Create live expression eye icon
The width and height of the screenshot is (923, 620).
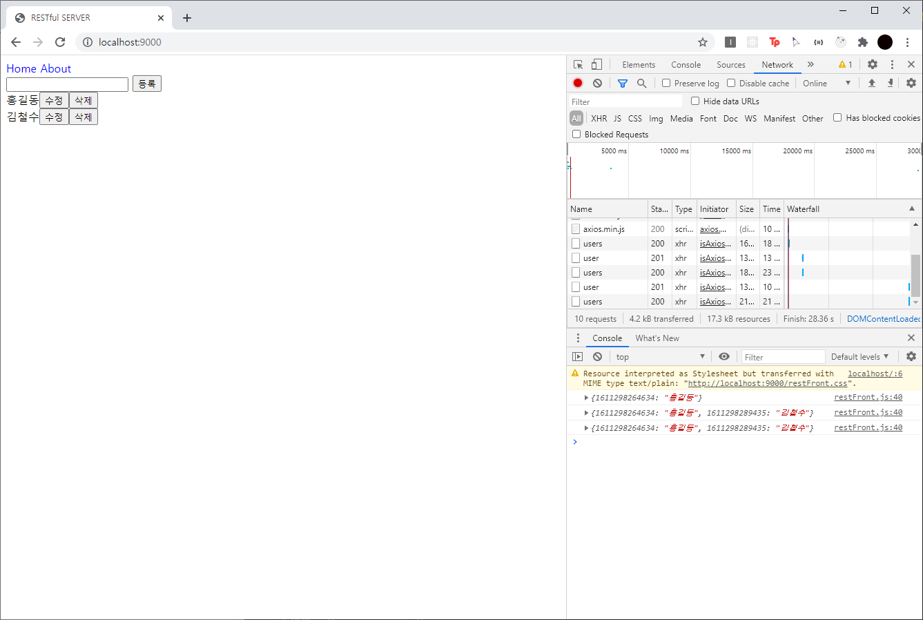[x=724, y=357]
